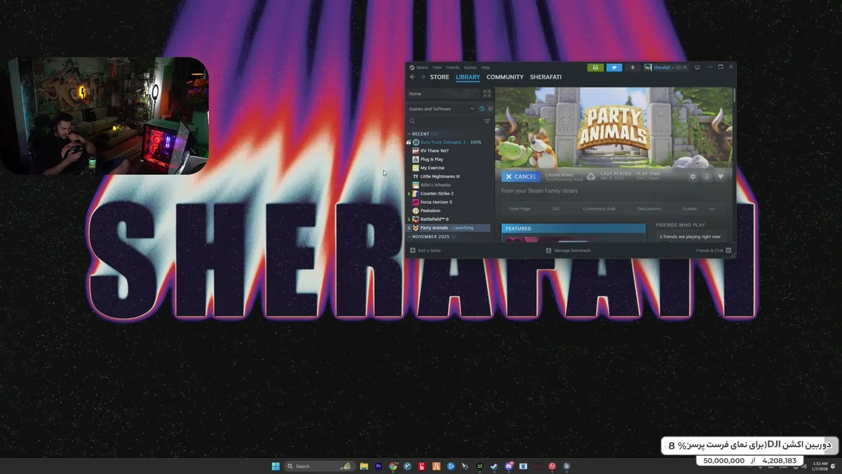Open Steam from taskbar

tap(494, 466)
